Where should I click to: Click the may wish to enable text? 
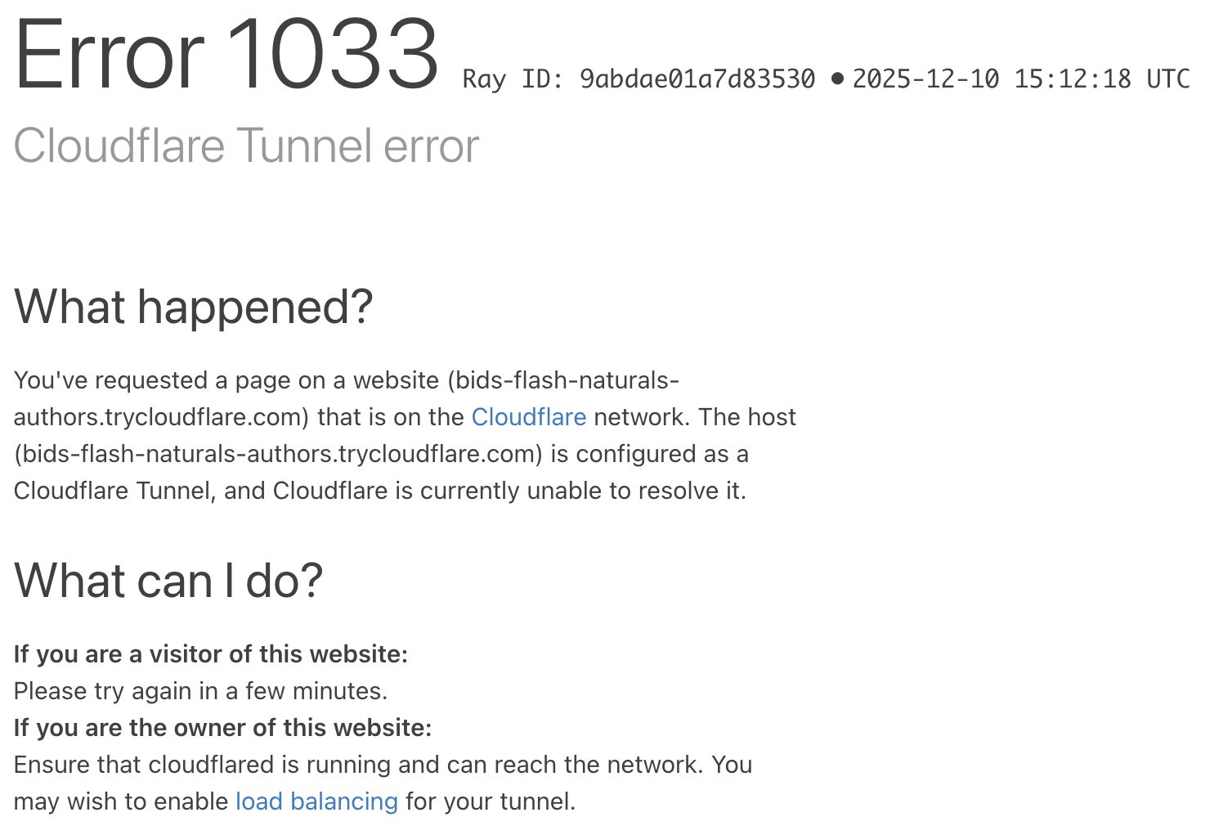tap(121, 801)
